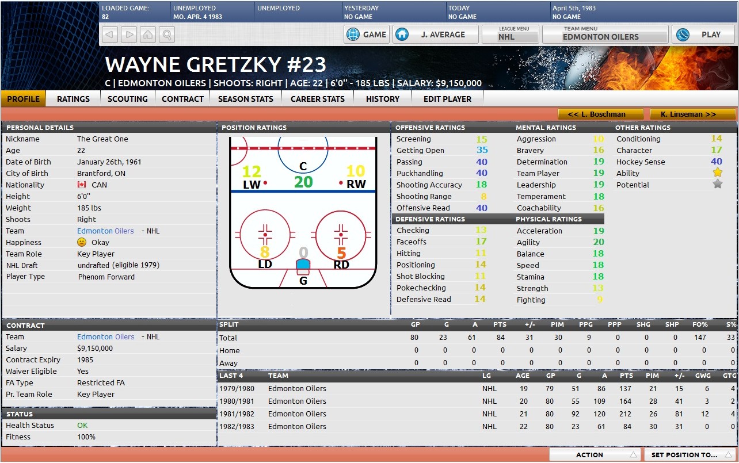Click the RW position rating 10
Viewport: 739px width, 463px height.
tap(356, 171)
